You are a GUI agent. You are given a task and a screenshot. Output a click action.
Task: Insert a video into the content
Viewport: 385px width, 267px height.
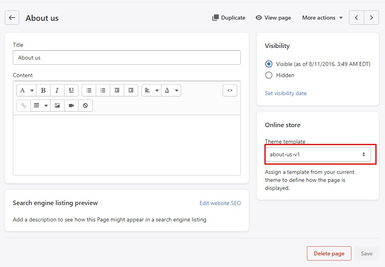point(71,106)
